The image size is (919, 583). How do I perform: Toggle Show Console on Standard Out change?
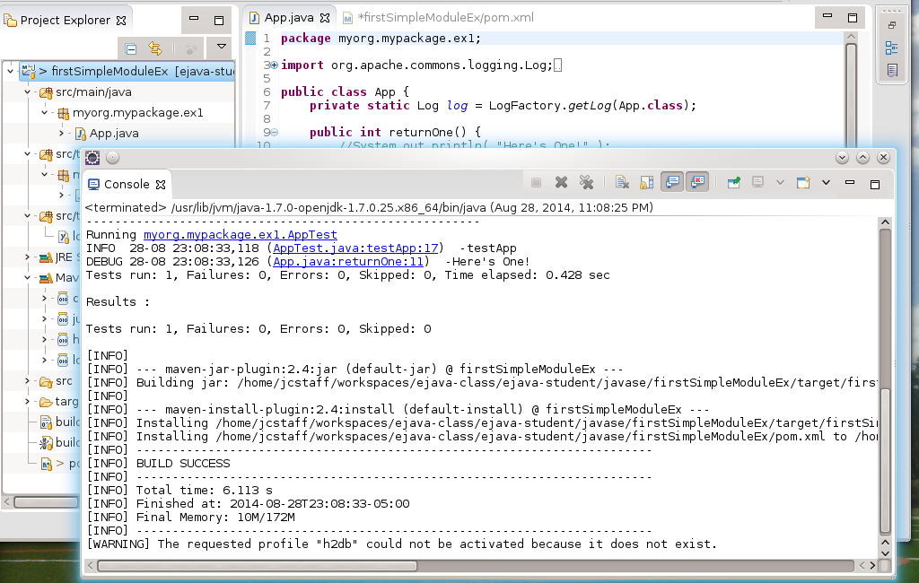tap(672, 182)
